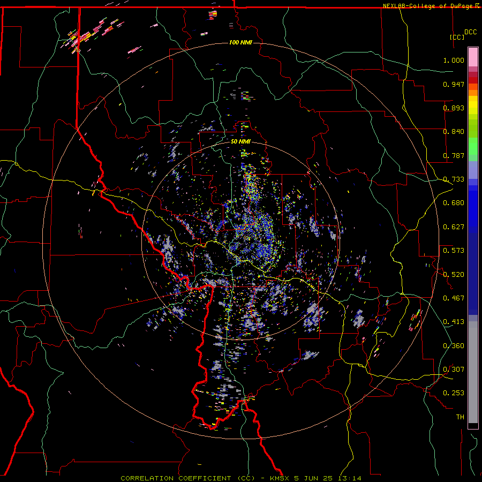Click the 0.840 legend value
482x482 pixels.
tap(454, 132)
